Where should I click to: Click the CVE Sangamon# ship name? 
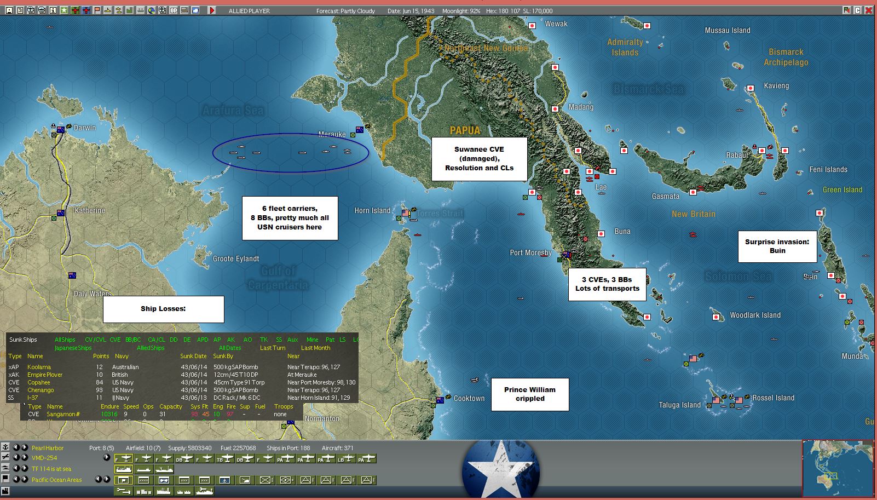[64, 414]
